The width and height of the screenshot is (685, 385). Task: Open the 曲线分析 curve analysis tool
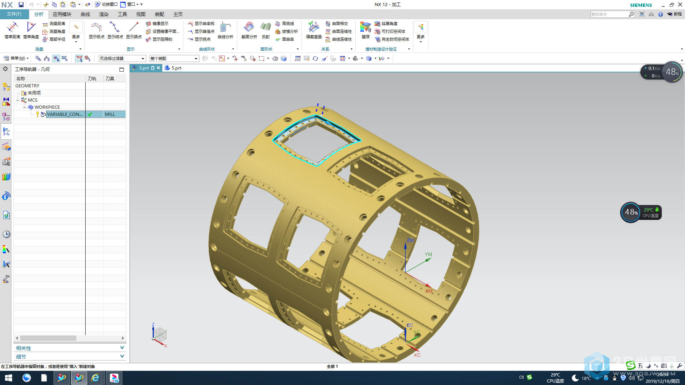pyautogui.click(x=225, y=30)
